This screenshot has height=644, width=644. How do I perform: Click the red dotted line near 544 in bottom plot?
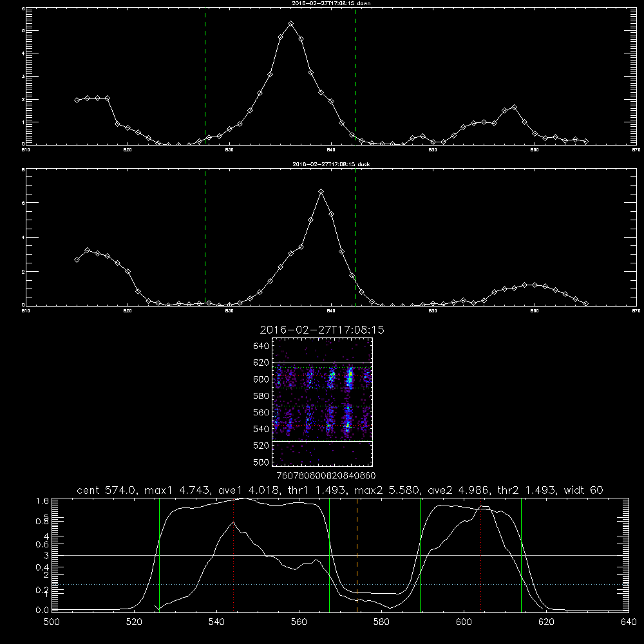pyautogui.click(x=233, y=555)
